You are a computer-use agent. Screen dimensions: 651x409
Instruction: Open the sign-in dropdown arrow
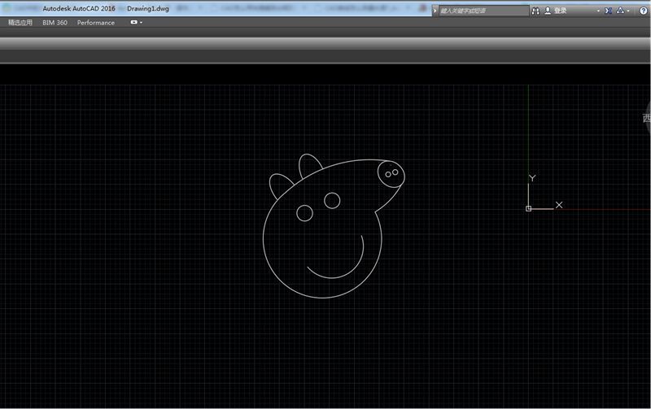[598, 11]
